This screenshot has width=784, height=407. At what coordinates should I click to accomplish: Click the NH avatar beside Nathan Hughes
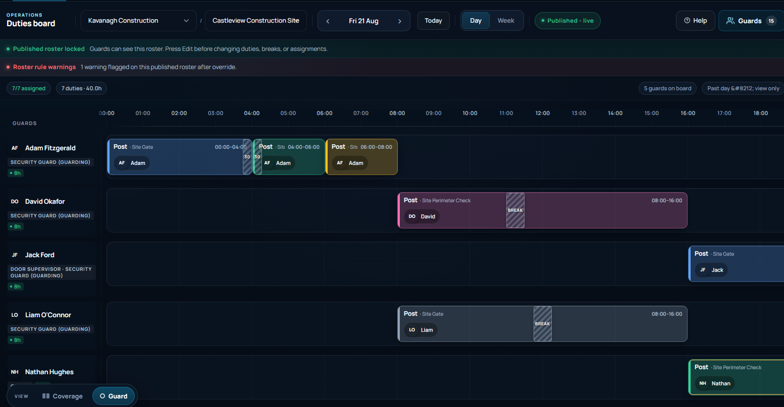click(15, 372)
